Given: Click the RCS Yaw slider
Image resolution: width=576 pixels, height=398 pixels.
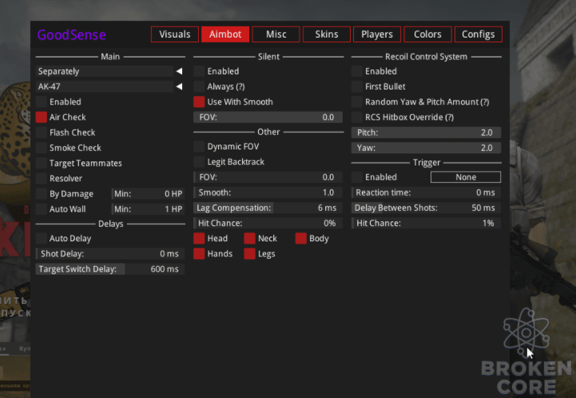Looking at the screenshot, I should 426,148.
